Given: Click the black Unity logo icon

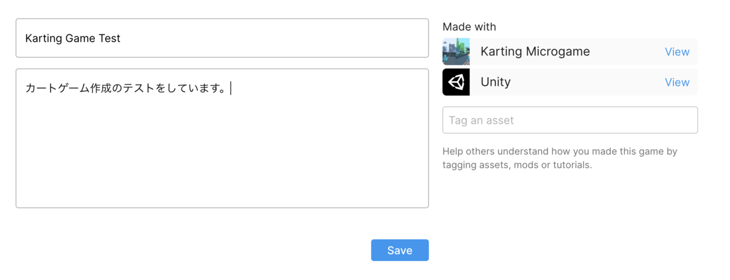Looking at the screenshot, I should [456, 82].
